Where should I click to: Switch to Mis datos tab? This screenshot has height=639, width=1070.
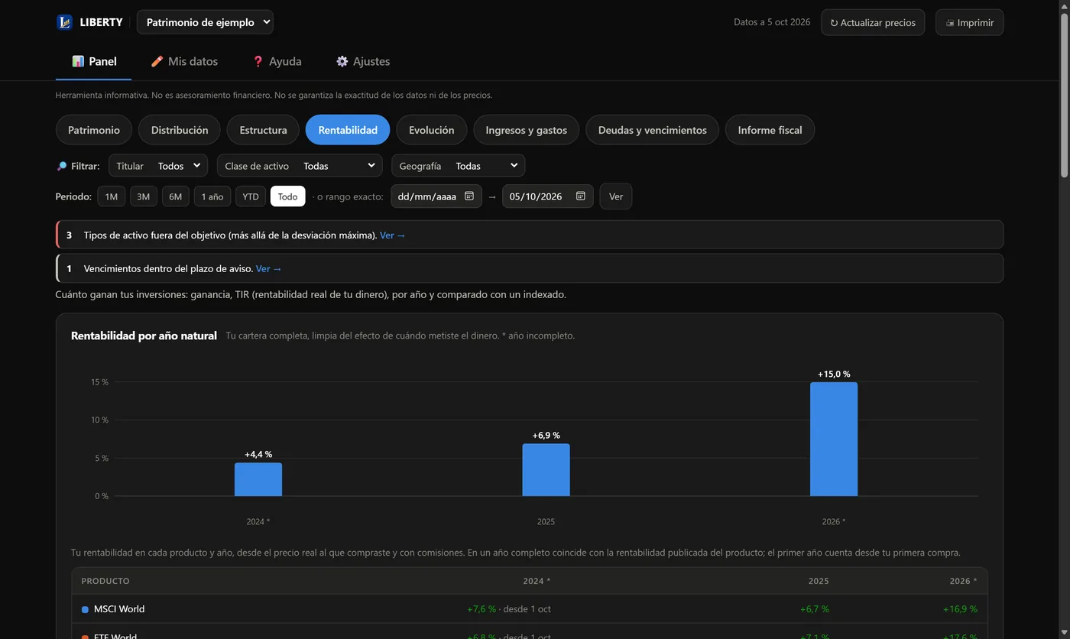coord(184,61)
